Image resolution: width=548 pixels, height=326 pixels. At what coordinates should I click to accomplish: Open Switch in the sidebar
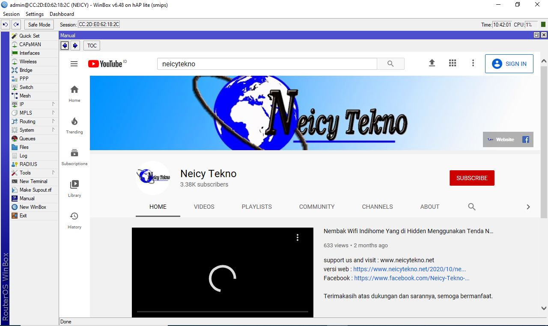(34, 87)
